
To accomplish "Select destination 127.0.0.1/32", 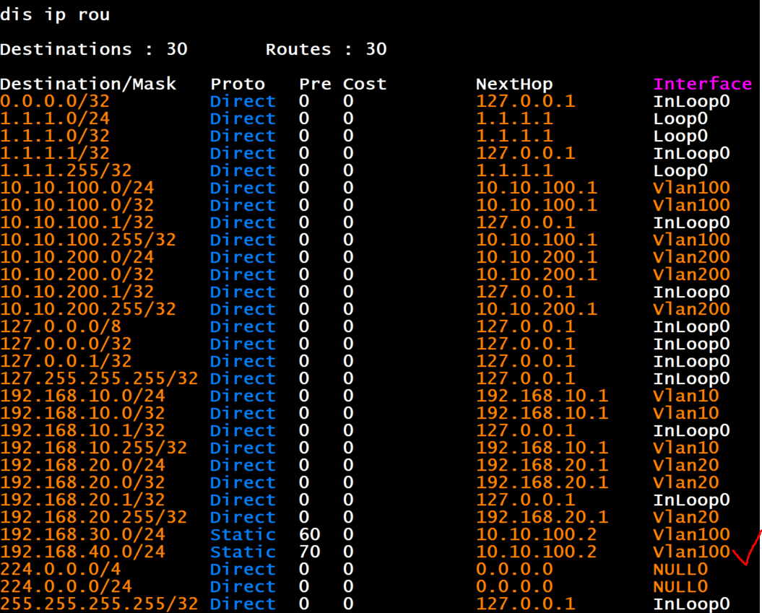I will (x=66, y=361).
